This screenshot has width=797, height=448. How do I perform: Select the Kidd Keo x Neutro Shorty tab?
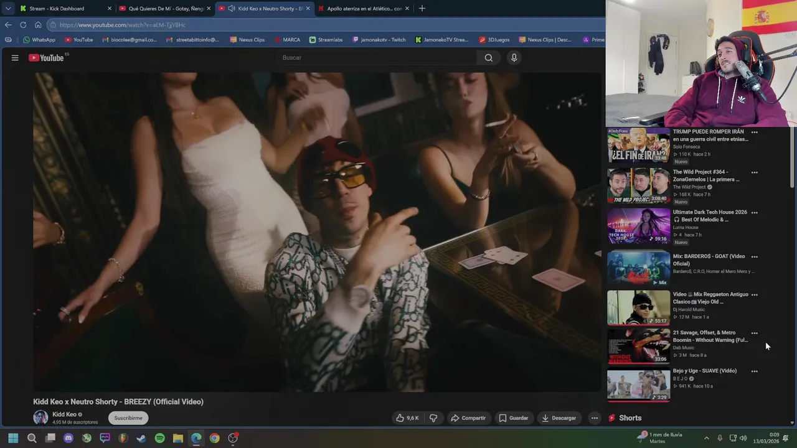point(265,9)
